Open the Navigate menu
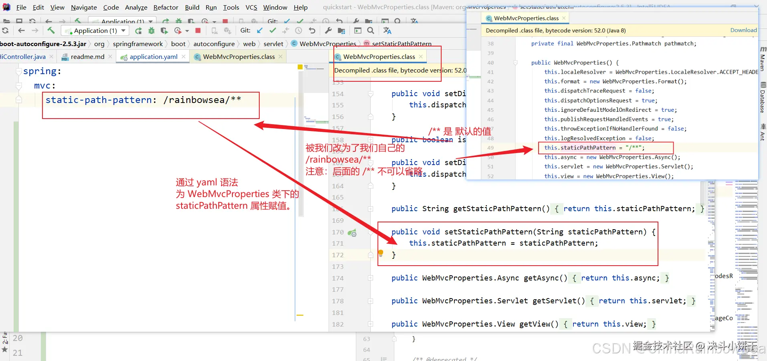Screen dimensions: 767x361 [84, 7]
